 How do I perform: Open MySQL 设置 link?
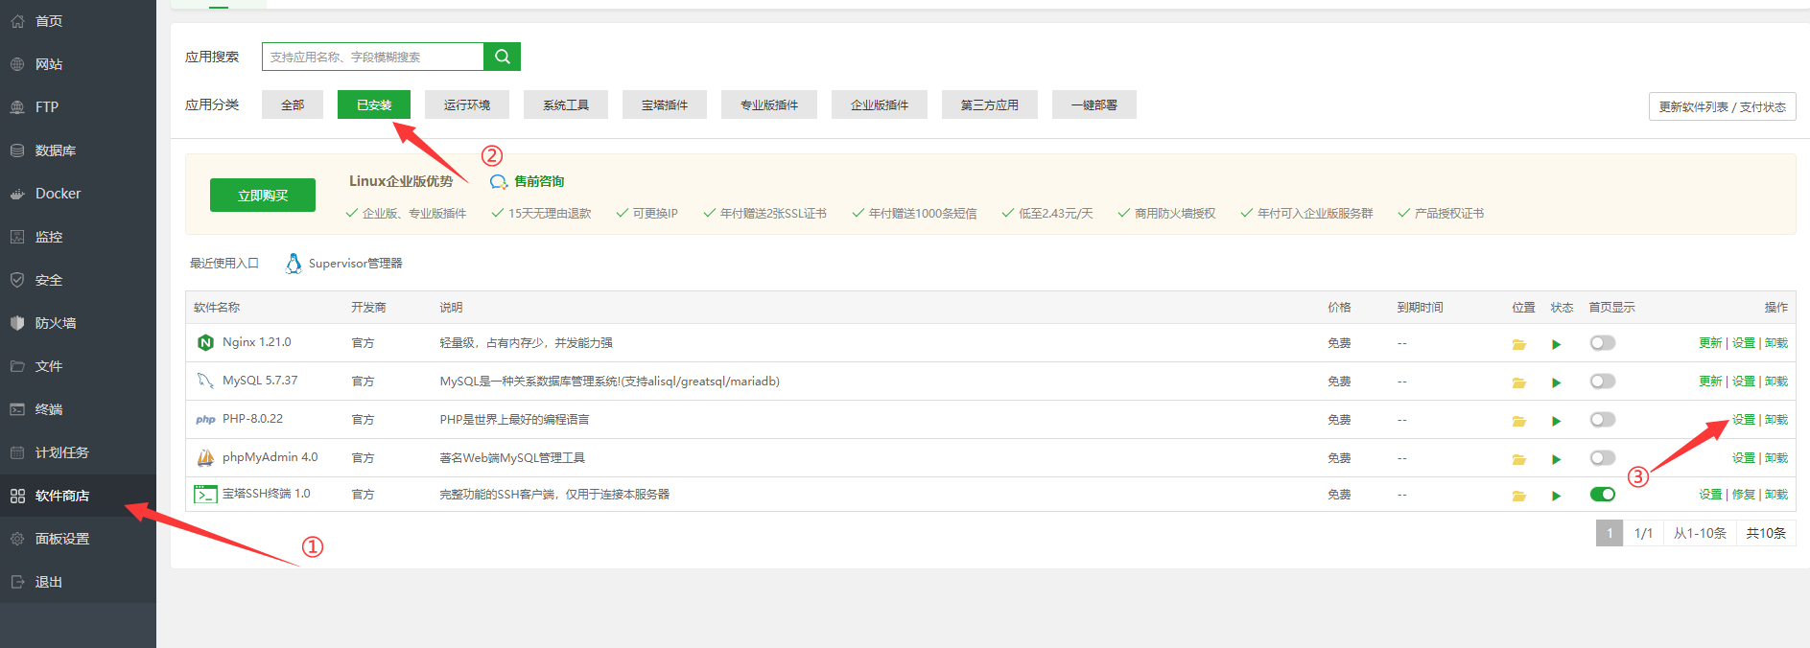coord(1744,382)
